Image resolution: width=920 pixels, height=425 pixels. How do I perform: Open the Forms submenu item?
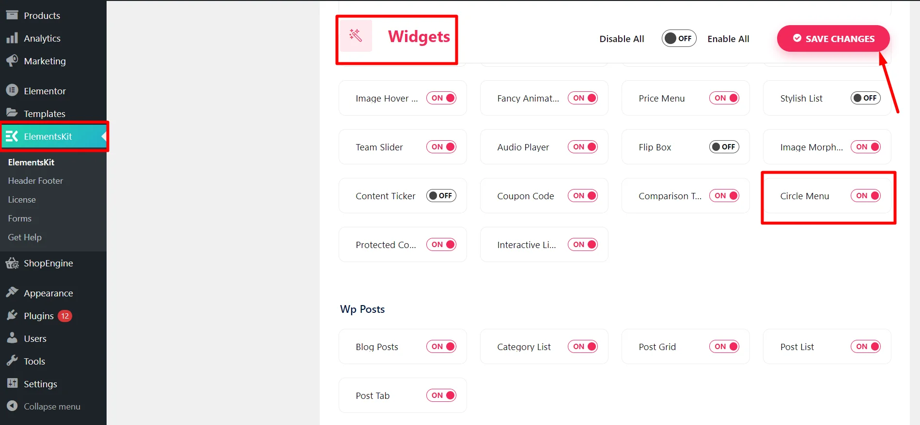point(20,219)
